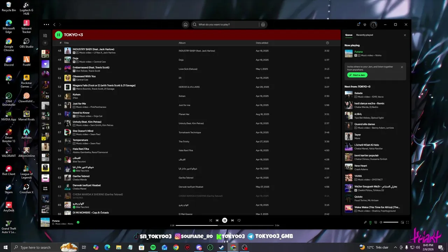Open the notifications bell

point(358,24)
